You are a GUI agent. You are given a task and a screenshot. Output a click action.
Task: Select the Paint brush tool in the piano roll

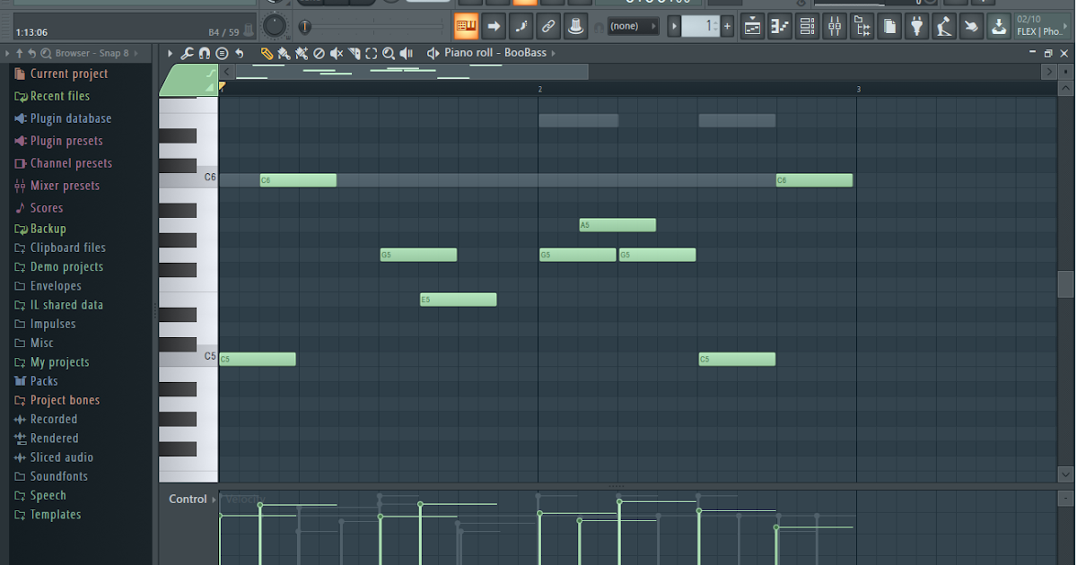point(283,54)
